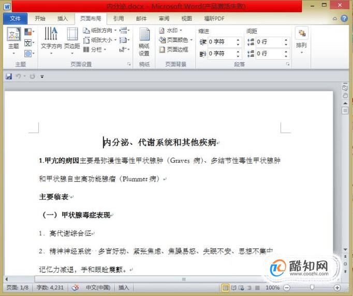Switch to Mailings (邮件) tab
353x296 pixels.
click(141, 19)
